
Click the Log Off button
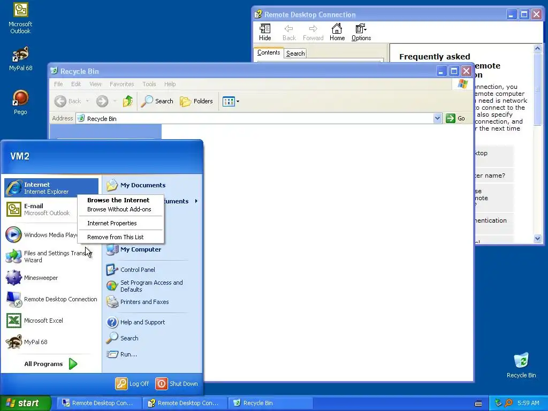click(133, 383)
